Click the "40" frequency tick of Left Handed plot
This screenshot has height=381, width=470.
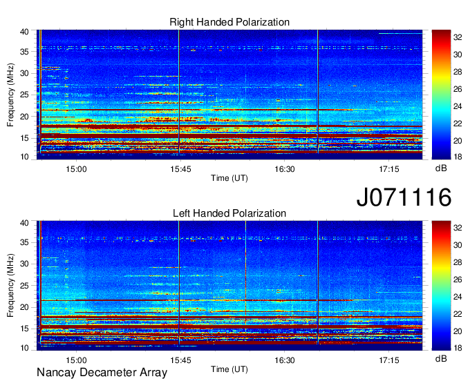click(x=24, y=223)
